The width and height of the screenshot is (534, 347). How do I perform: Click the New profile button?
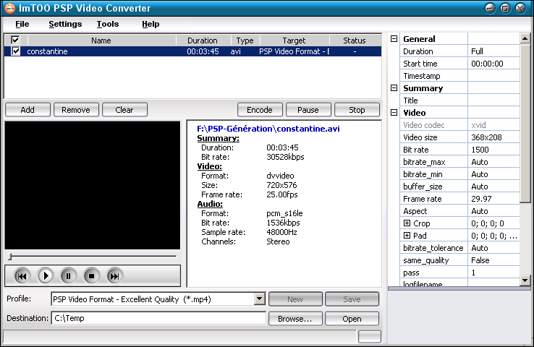click(295, 299)
